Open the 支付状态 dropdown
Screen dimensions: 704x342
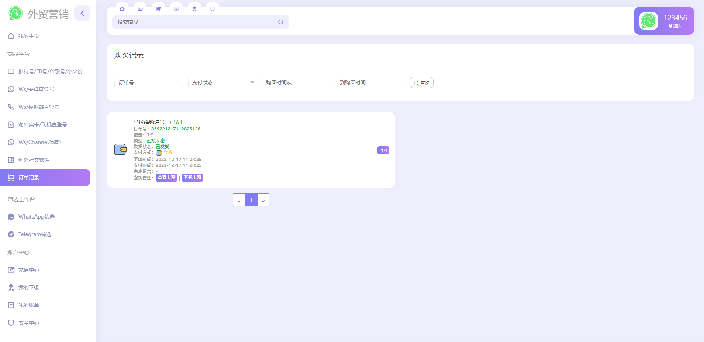[x=223, y=83]
